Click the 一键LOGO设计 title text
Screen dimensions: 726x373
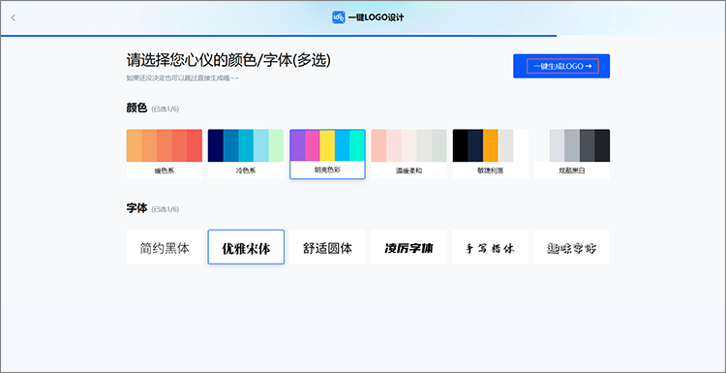376,17
